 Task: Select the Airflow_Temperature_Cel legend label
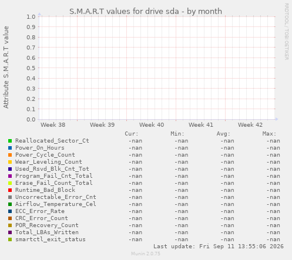coord(56,204)
